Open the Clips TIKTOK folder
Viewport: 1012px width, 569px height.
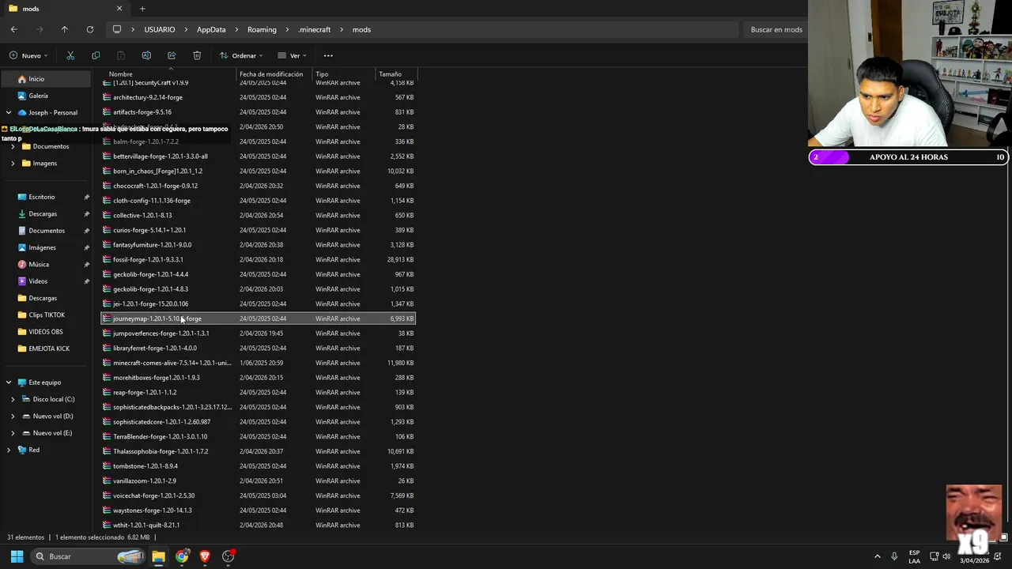(46, 315)
